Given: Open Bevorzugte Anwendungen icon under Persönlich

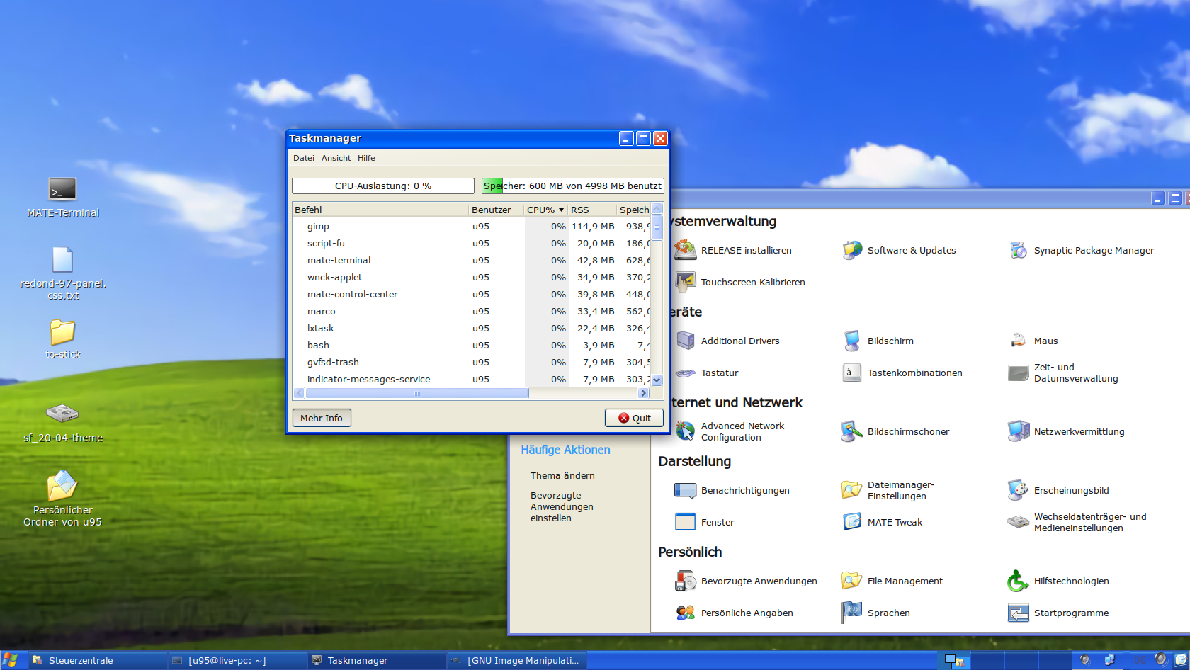Looking at the screenshot, I should click(685, 581).
